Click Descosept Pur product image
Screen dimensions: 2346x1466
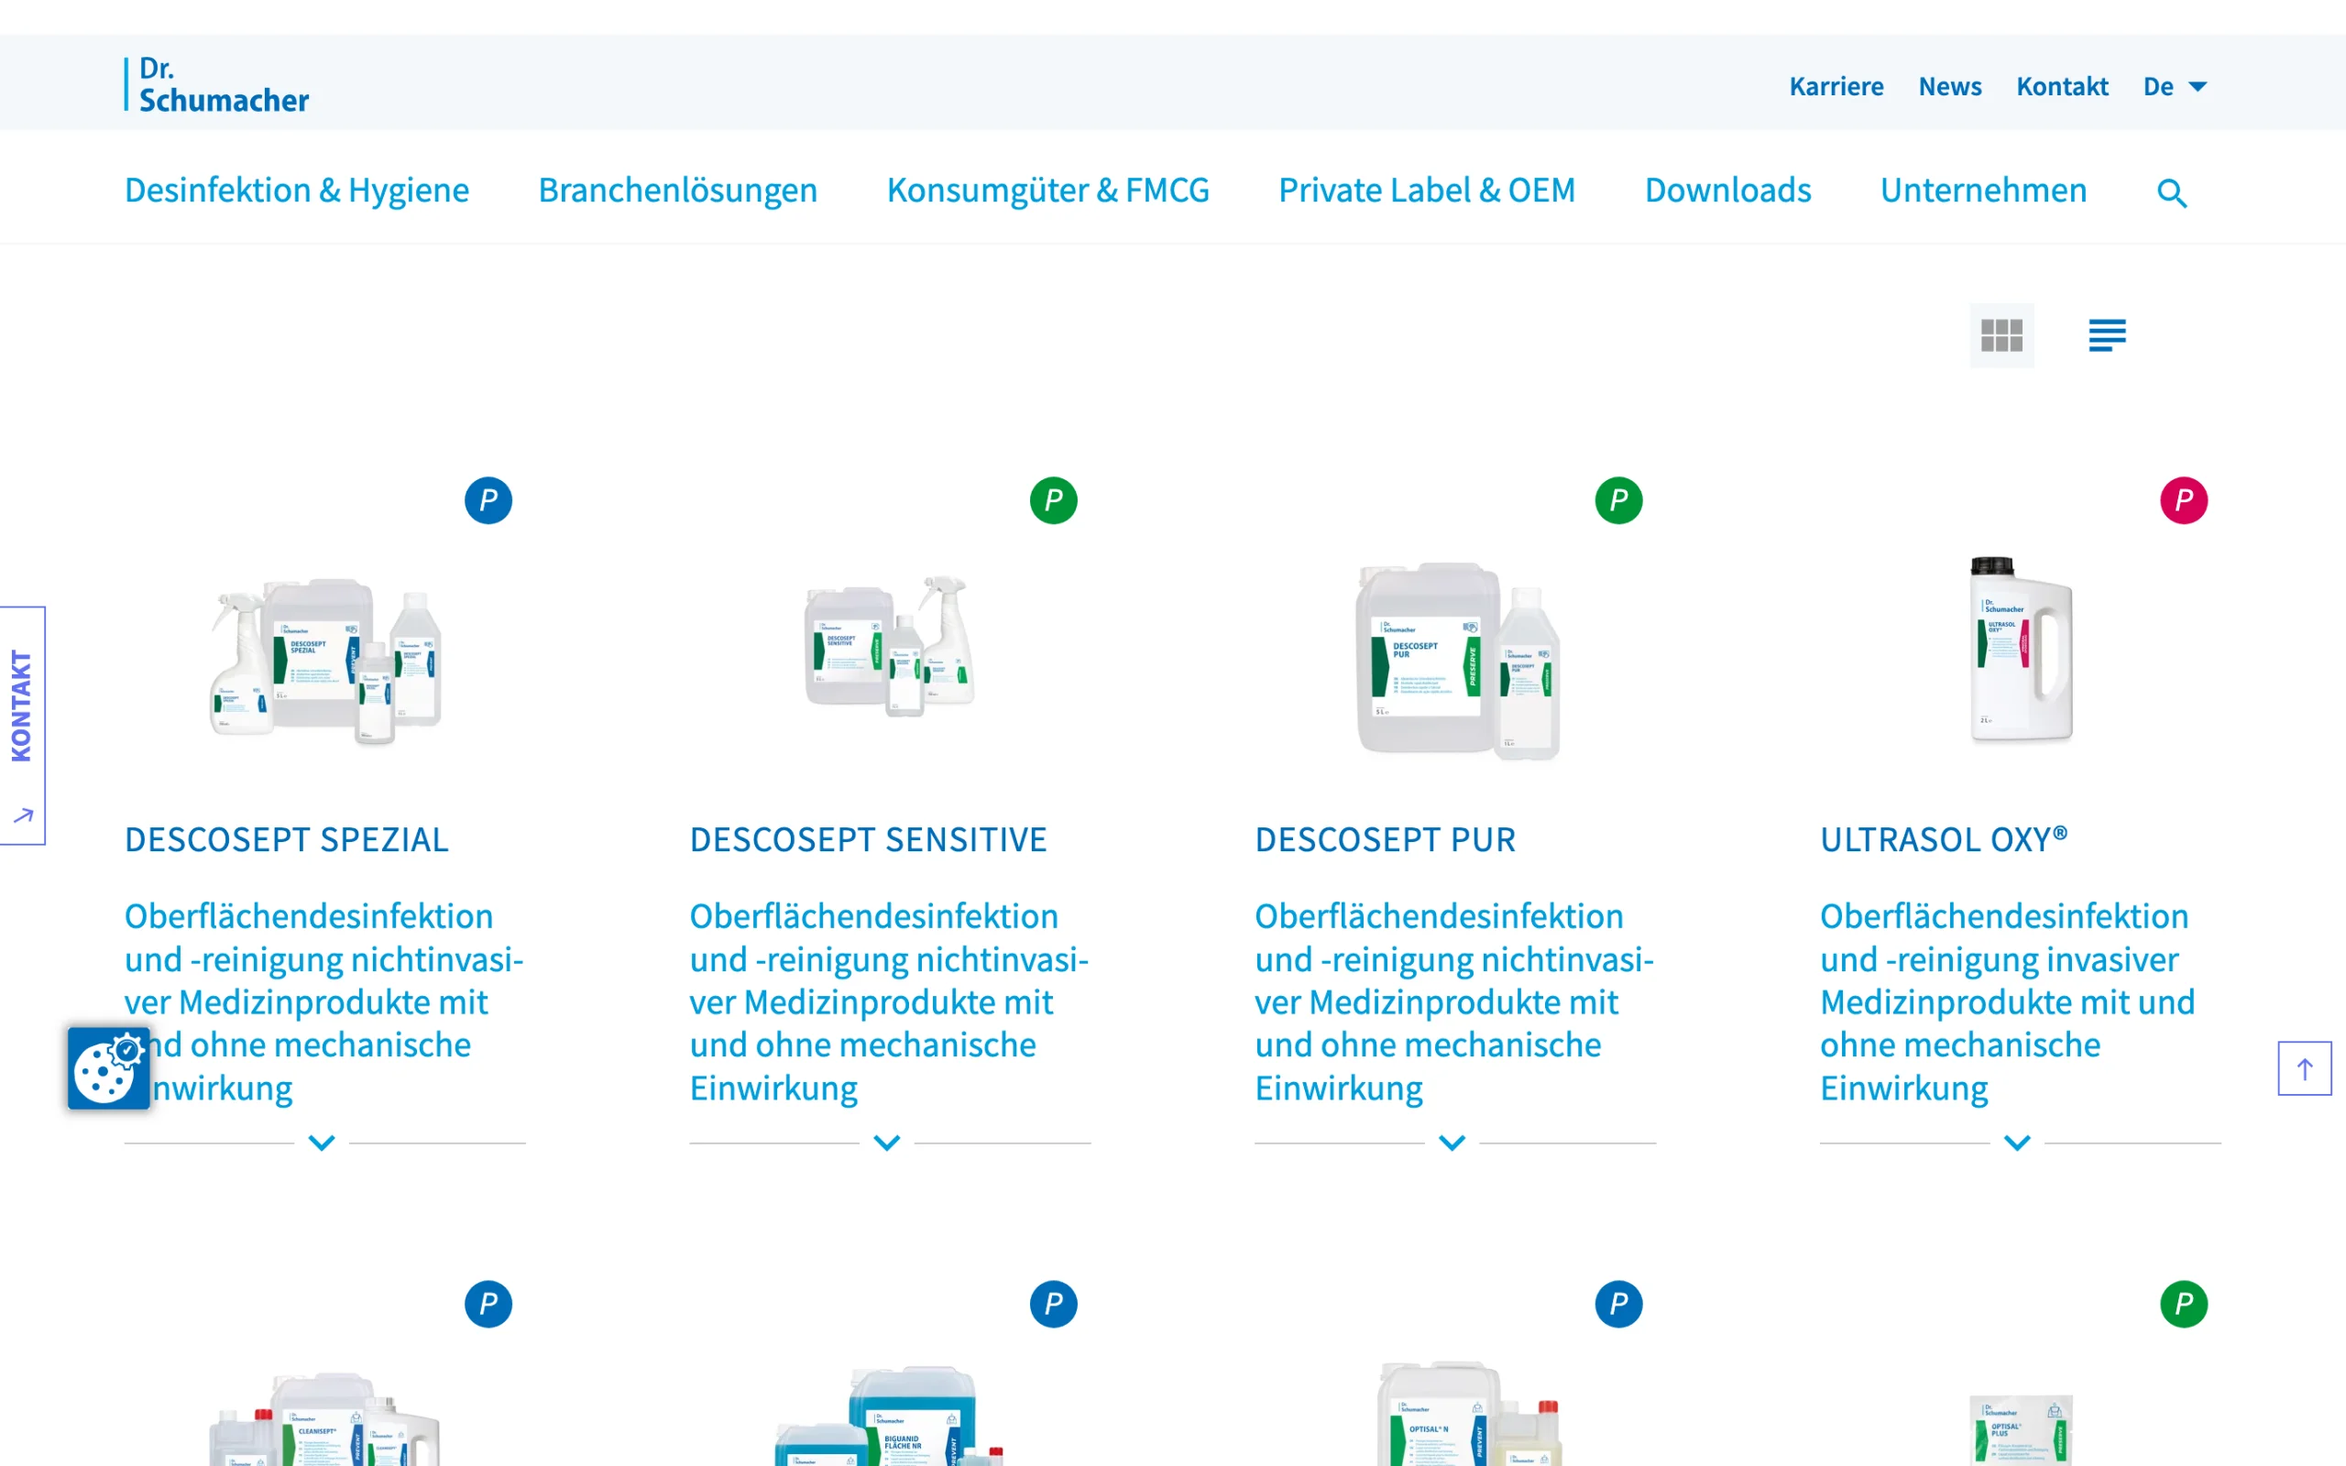tap(1457, 662)
